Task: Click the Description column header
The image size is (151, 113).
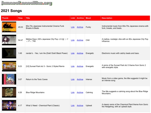Action: [x=125, y=18]
